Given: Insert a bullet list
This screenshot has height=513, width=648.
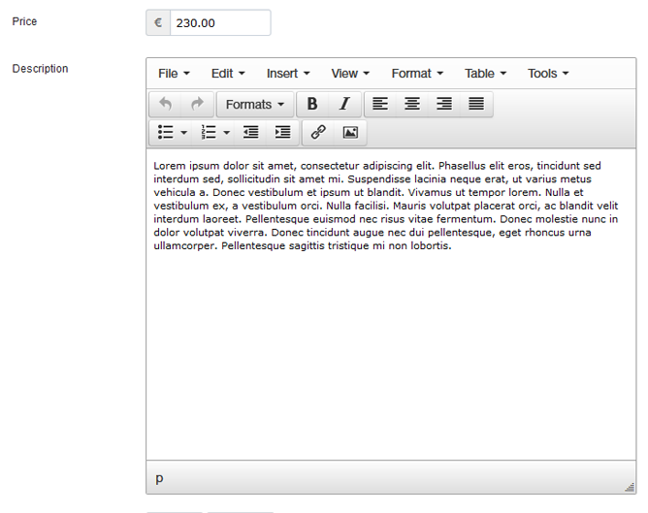Looking at the screenshot, I should [165, 133].
